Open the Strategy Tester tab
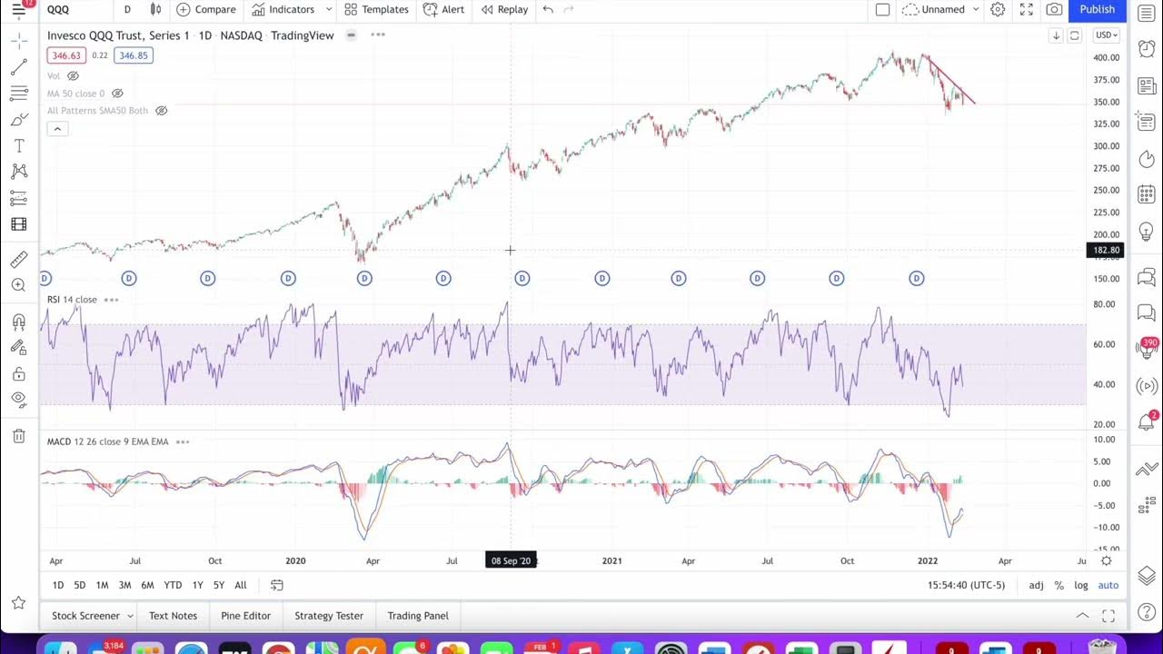The height and width of the screenshot is (654, 1163). (x=329, y=616)
